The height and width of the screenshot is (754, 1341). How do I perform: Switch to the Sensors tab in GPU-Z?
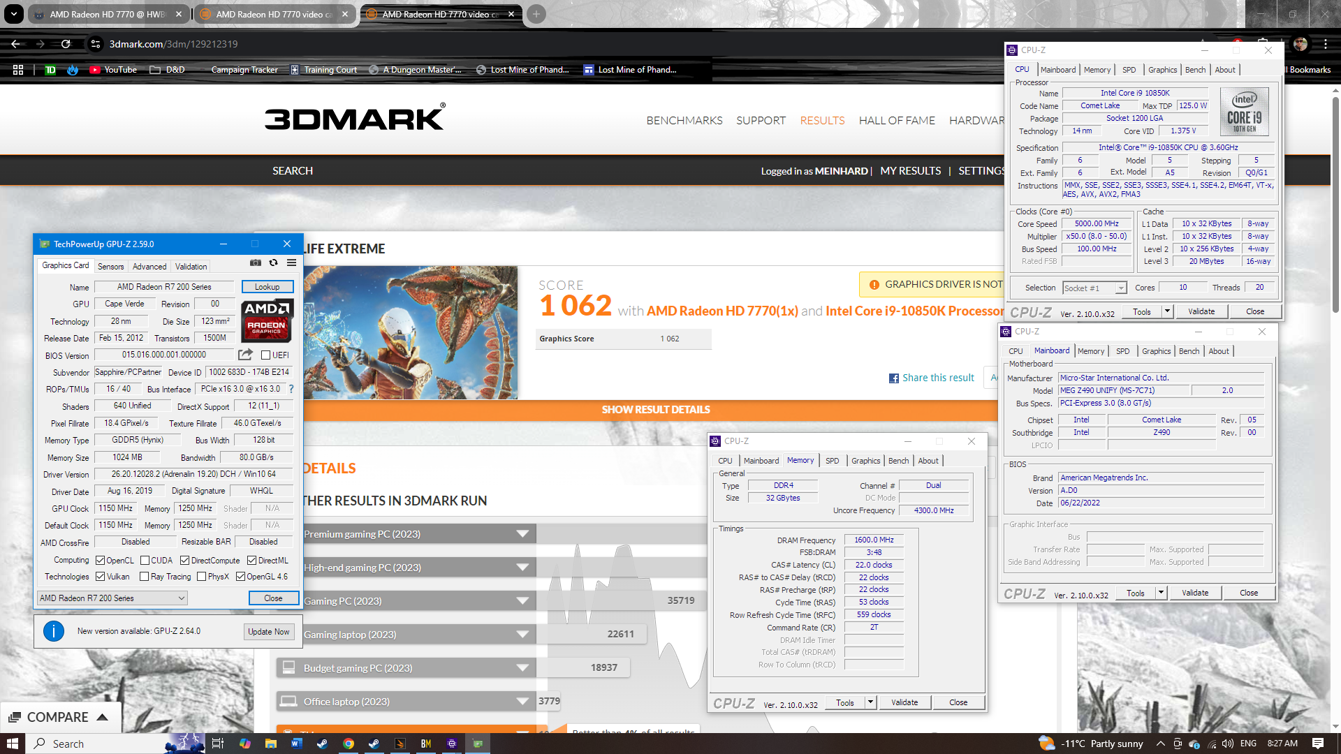click(x=110, y=267)
